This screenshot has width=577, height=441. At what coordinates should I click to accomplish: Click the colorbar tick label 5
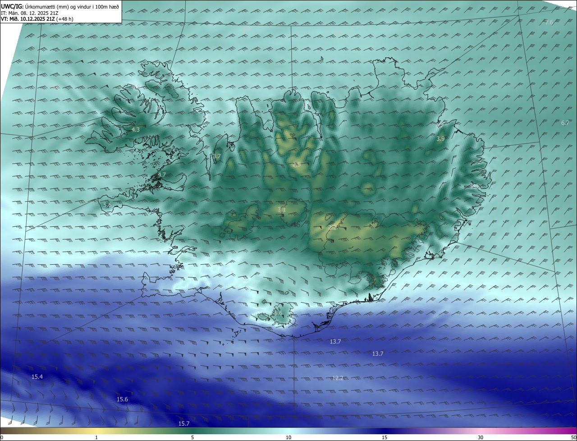[x=192, y=437]
